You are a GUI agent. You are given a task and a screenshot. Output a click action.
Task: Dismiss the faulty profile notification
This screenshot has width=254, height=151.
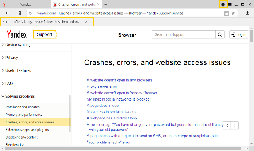(86, 22)
